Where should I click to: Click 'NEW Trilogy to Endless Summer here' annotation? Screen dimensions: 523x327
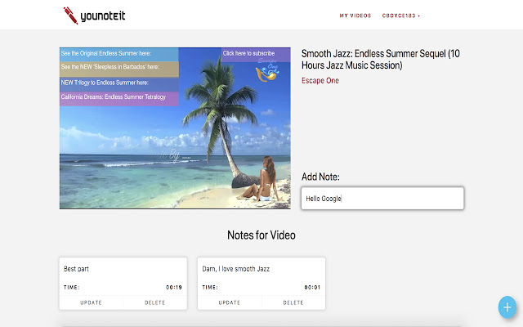point(119,84)
